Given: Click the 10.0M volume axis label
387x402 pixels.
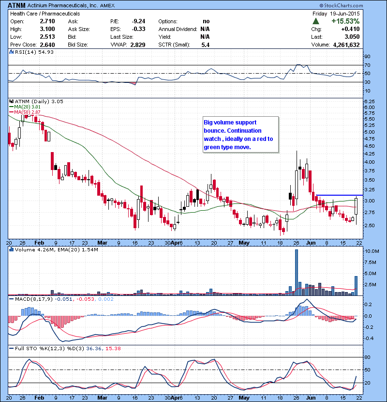Looking at the screenshot, I should click(x=372, y=251).
